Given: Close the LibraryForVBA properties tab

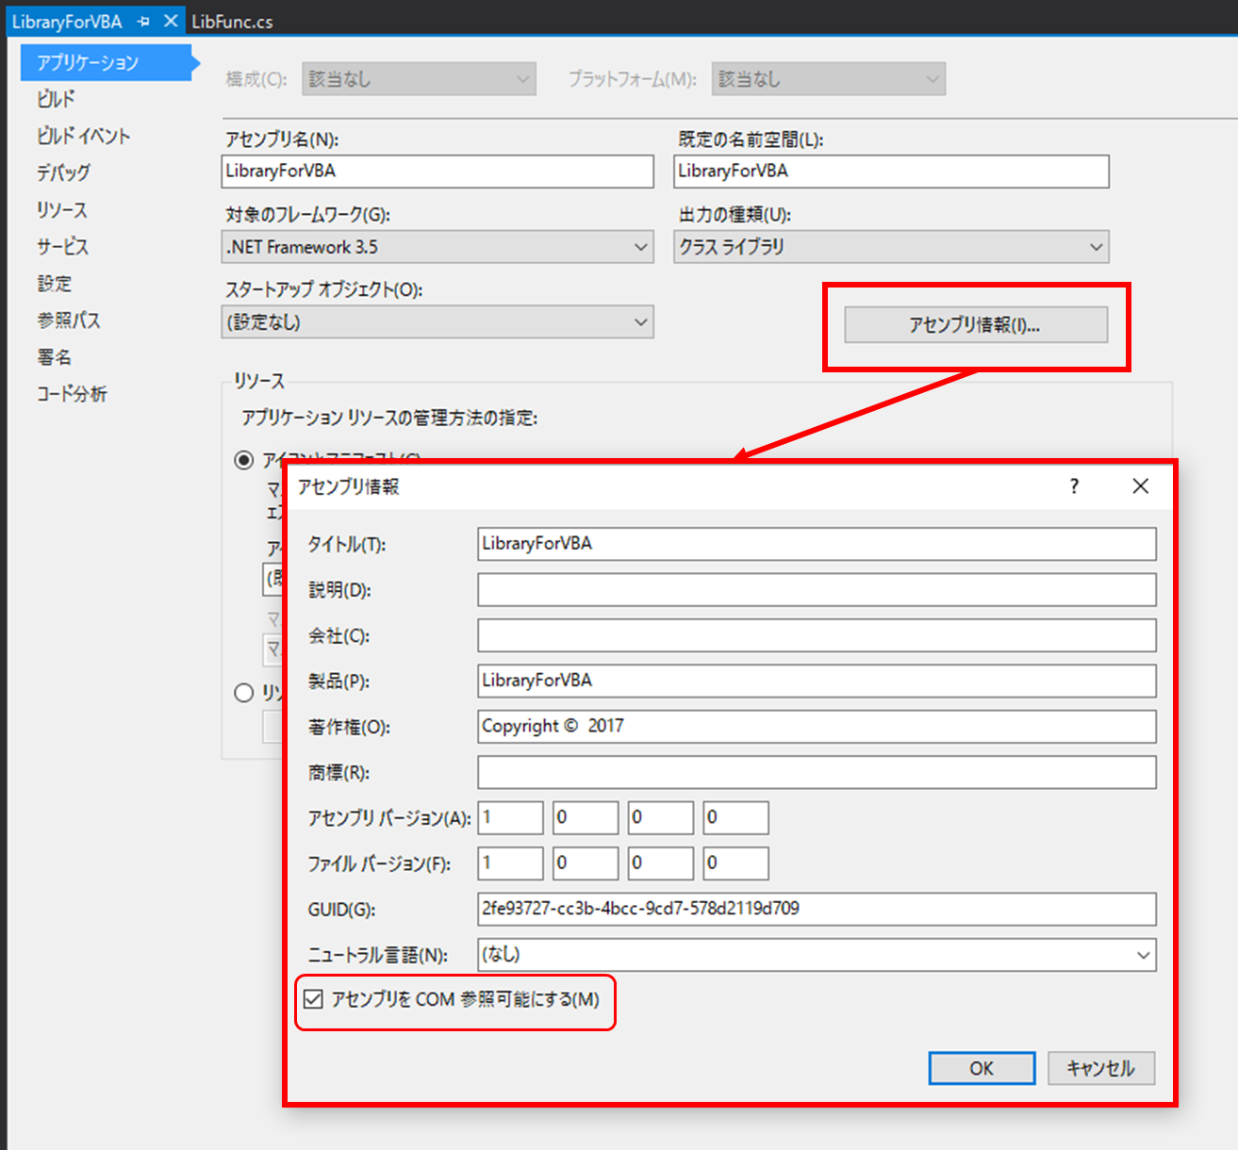Looking at the screenshot, I should click(171, 21).
